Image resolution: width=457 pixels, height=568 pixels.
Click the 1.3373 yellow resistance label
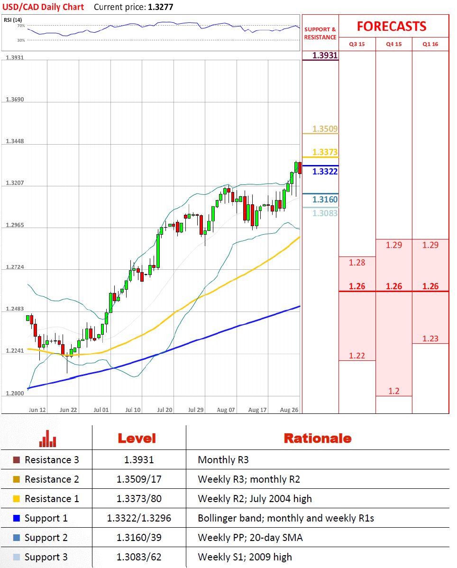click(x=325, y=152)
